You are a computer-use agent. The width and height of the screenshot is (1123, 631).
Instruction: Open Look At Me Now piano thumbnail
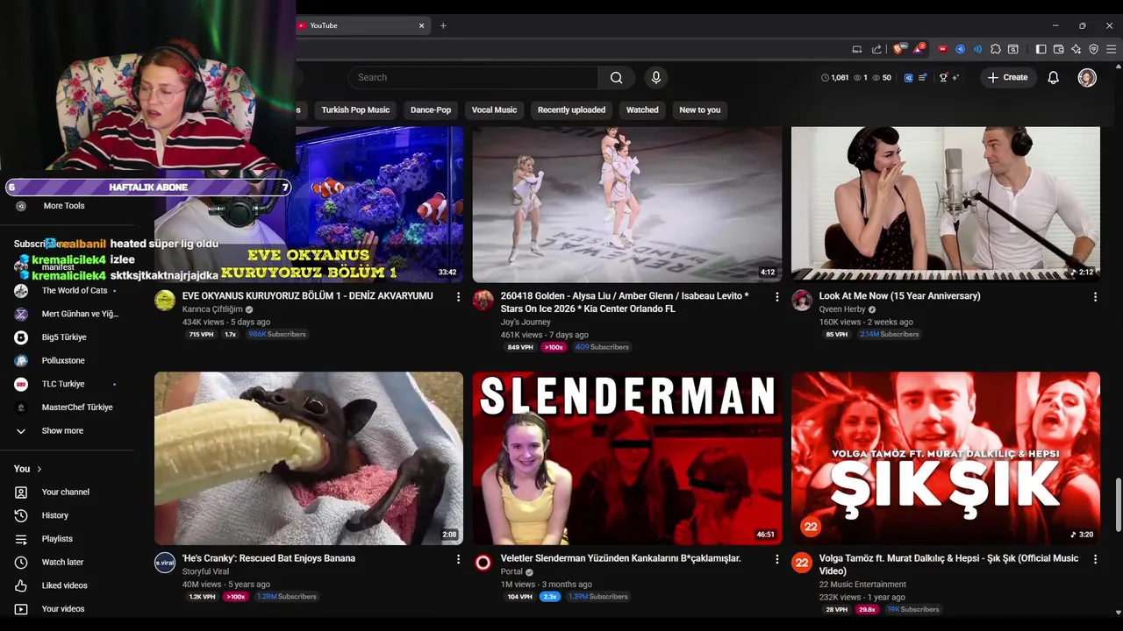coord(946,204)
